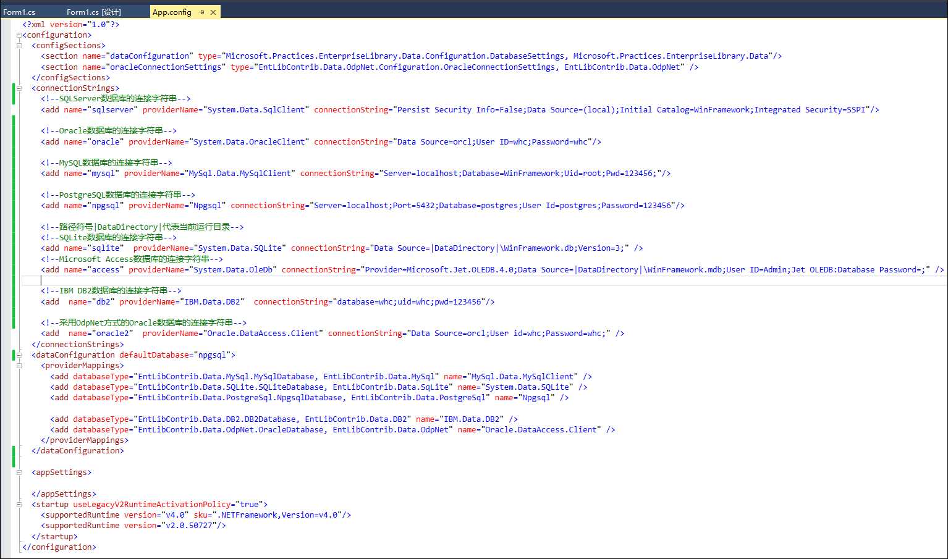The height and width of the screenshot is (559, 948).
Task: Click the WinFramework.mdb Access connection string
Action: coord(645,270)
